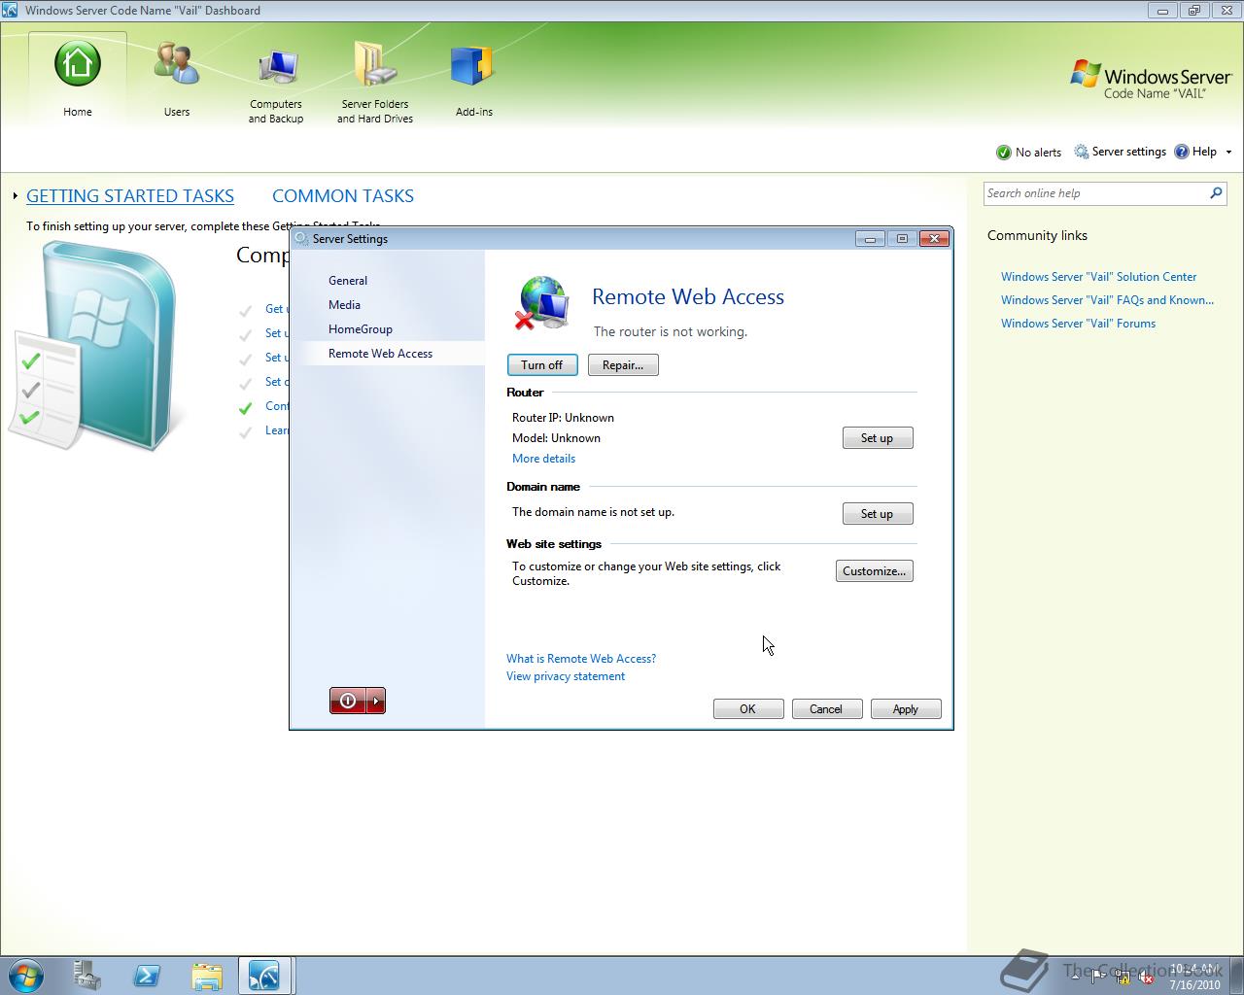Open the Windows Start menu
Screen dimensions: 1244x995
(x=24, y=975)
